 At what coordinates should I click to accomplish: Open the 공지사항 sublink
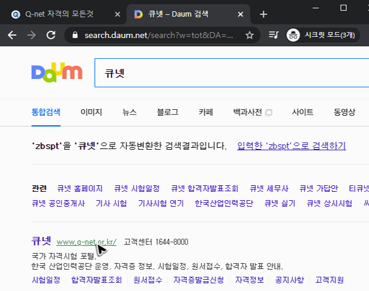[x=289, y=280]
